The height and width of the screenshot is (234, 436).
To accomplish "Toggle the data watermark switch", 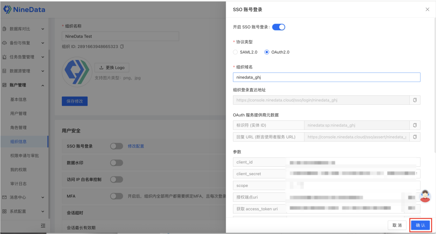I will (x=117, y=163).
